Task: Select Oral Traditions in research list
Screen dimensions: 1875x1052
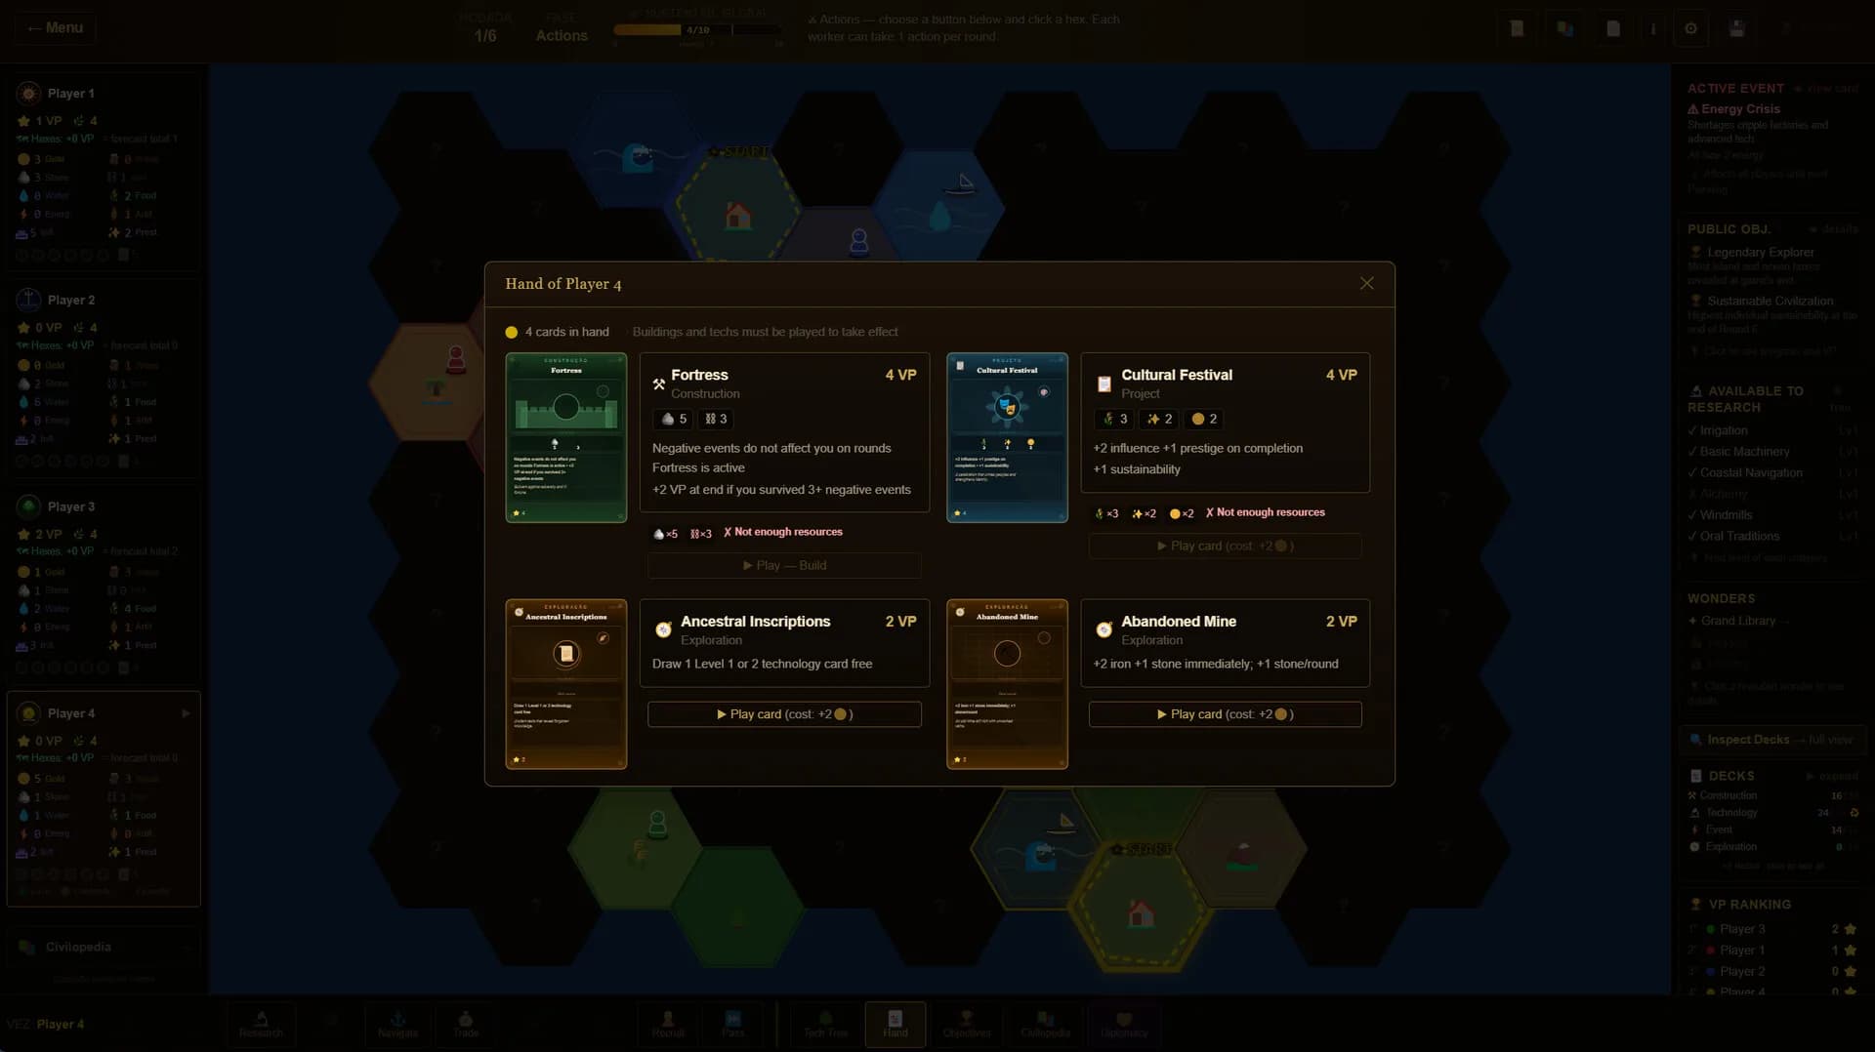Action: [x=1772, y=537]
